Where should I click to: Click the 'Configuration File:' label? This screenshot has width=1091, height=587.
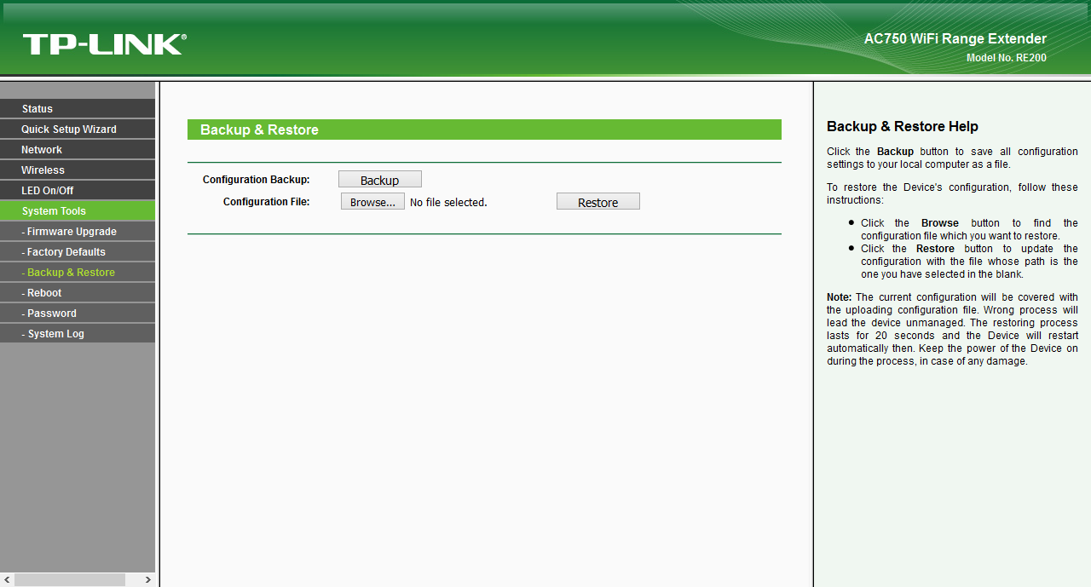click(x=267, y=202)
